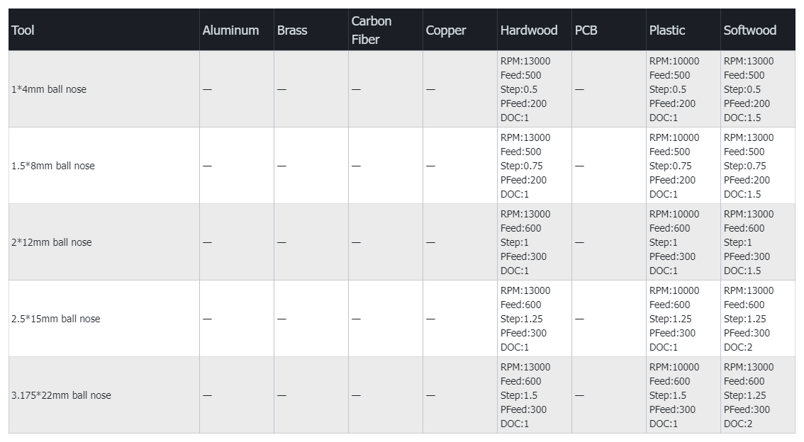
Task: Select the 1.5*8mm ball nose row label
Action: tap(53, 166)
